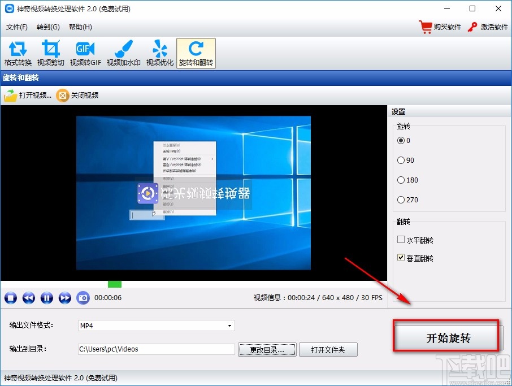Take a snapshot with the camera icon
512x386 pixels.
click(83, 298)
